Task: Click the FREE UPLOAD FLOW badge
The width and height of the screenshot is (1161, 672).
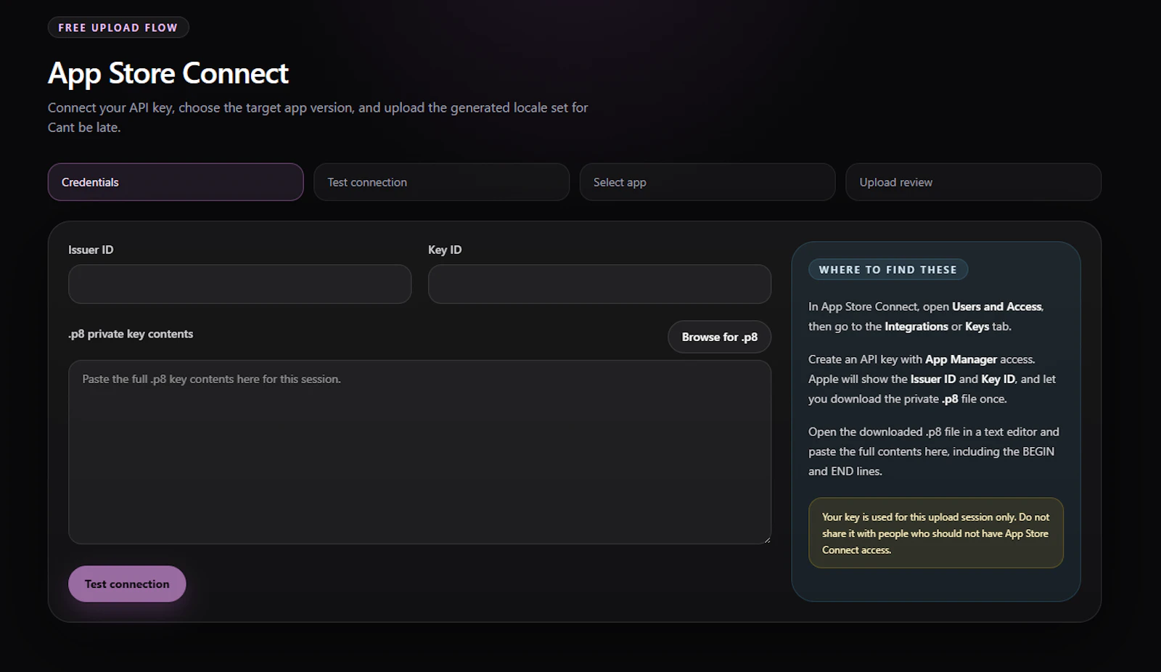Action: [118, 28]
